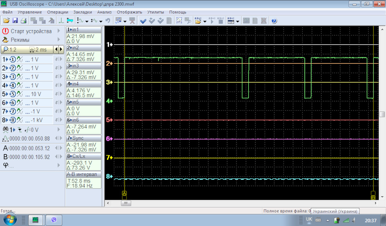Open help via the blue question mark icon

[x=274, y=21]
